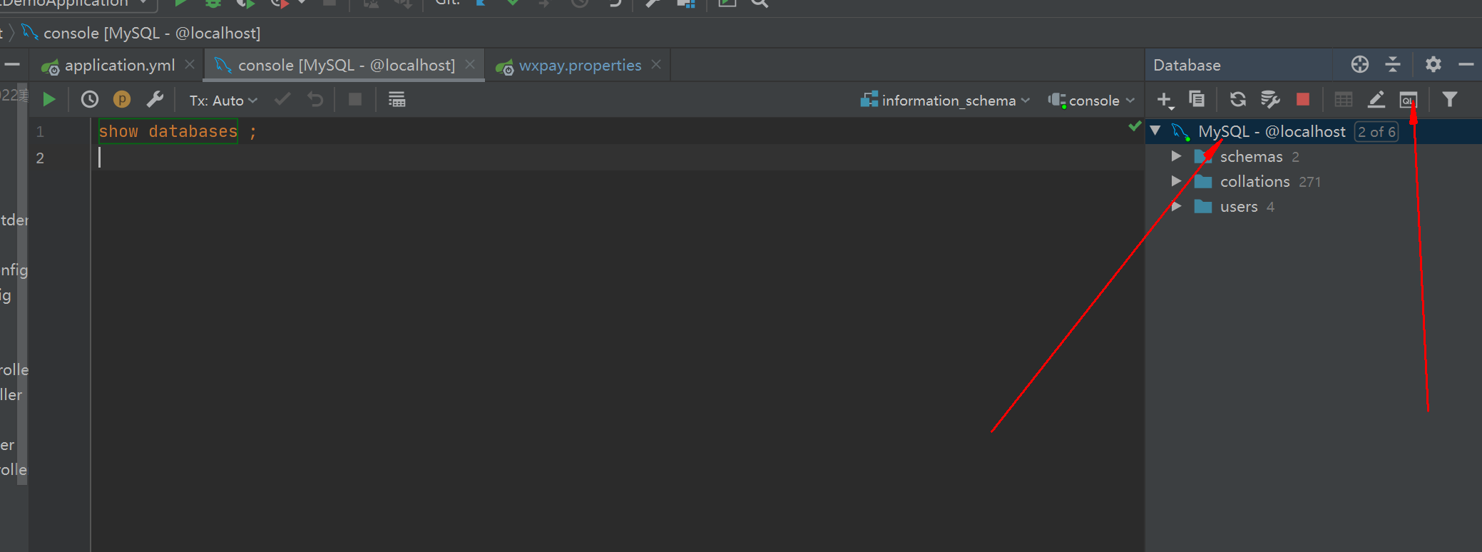Viewport: 1482px width, 552px height.
Task: Hide left panel with minus icon beside tabs
Action: click(12, 65)
